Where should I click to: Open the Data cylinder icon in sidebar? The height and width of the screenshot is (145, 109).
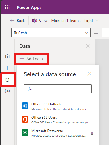point(7,80)
